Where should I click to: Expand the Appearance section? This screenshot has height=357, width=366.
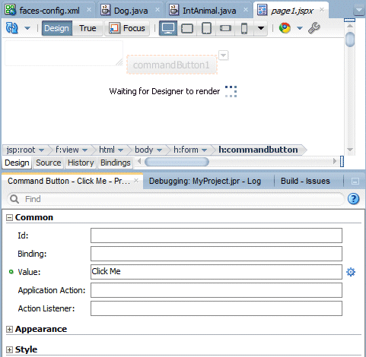pos(9,329)
